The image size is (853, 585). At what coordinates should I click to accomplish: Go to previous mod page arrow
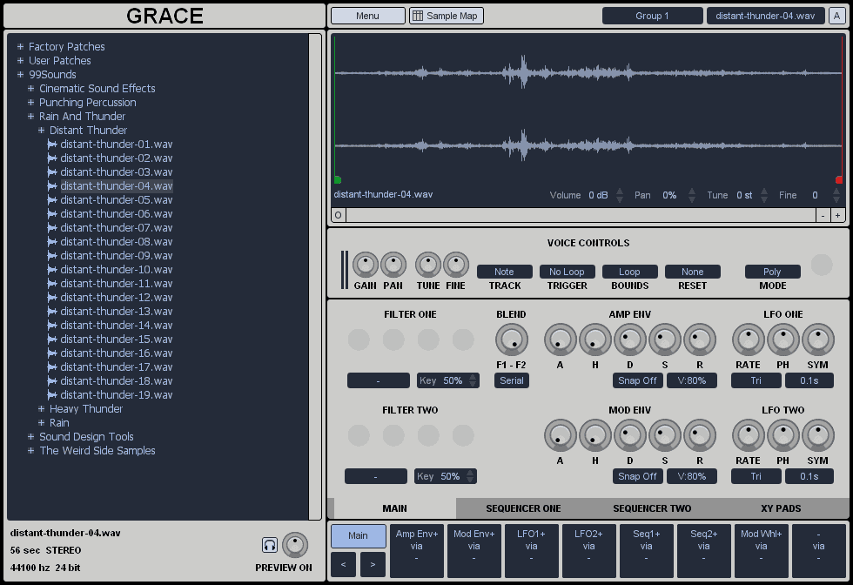point(343,565)
